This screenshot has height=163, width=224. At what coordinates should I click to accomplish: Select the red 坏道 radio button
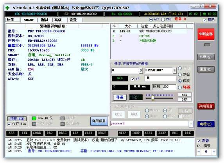click(180, 87)
